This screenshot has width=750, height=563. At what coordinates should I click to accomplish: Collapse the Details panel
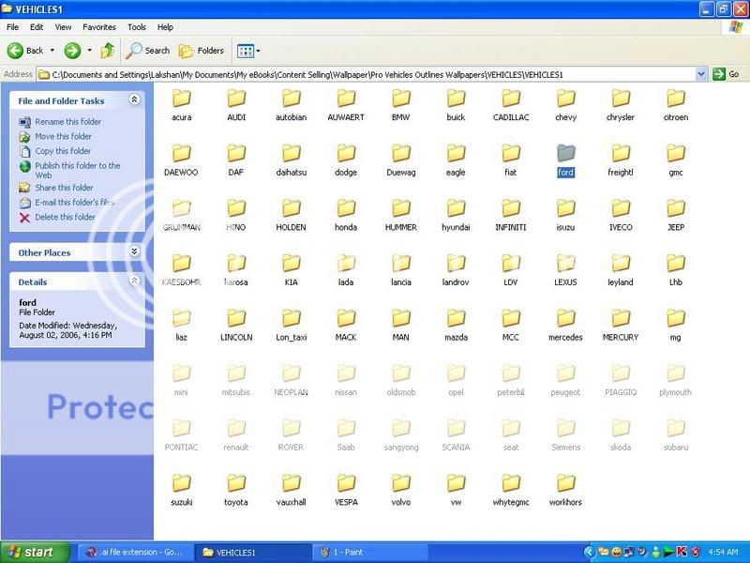click(x=134, y=281)
